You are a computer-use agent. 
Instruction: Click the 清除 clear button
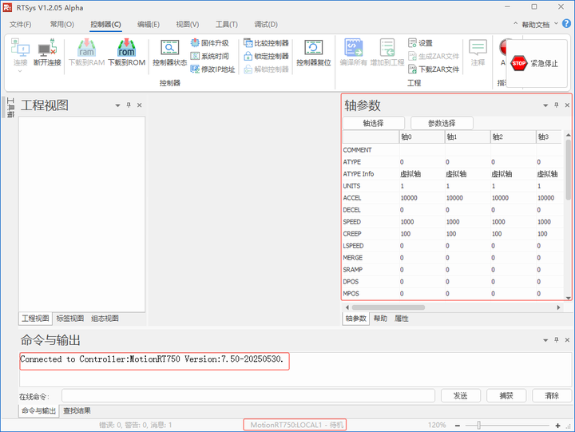pos(552,396)
